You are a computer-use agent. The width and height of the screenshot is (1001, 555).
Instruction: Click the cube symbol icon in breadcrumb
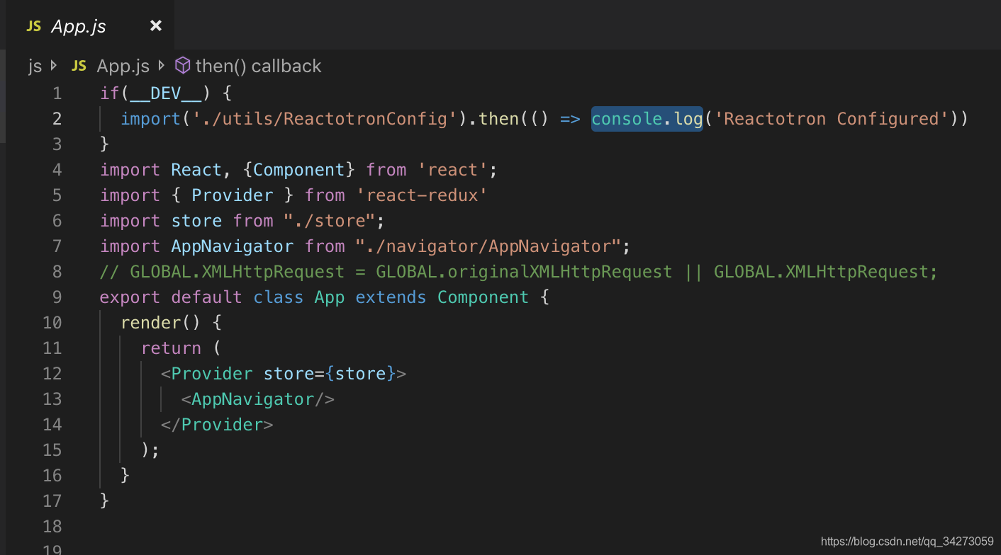(x=183, y=66)
